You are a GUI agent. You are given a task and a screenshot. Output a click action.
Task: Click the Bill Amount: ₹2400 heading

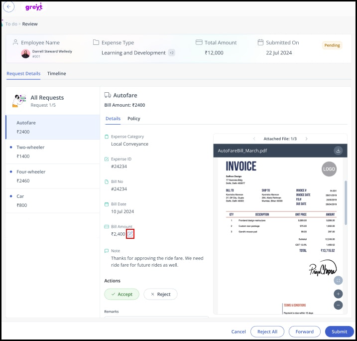pos(124,105)
